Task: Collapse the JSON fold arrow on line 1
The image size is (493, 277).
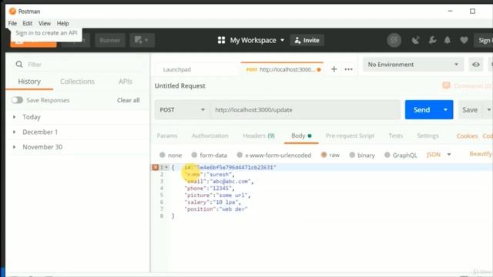Action: click(x=166, y=168)
